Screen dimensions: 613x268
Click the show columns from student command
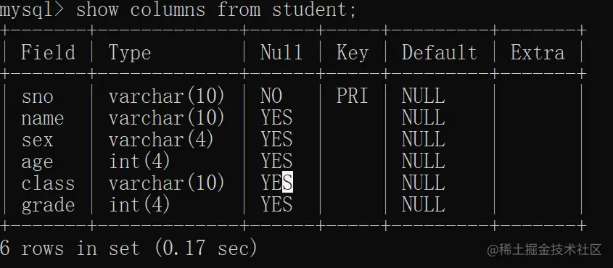coord(216,9)
